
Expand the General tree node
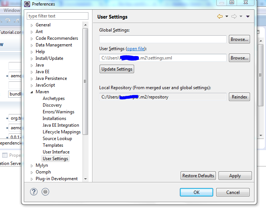pos(32,26)
